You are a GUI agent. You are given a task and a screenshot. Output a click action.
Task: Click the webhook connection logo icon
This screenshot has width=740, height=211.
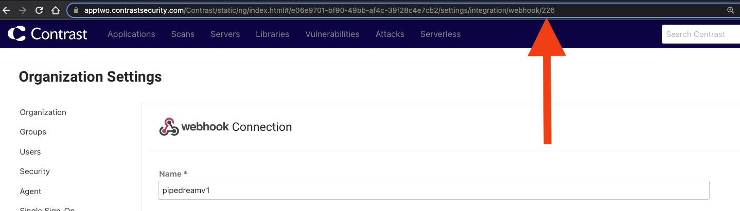168,127
